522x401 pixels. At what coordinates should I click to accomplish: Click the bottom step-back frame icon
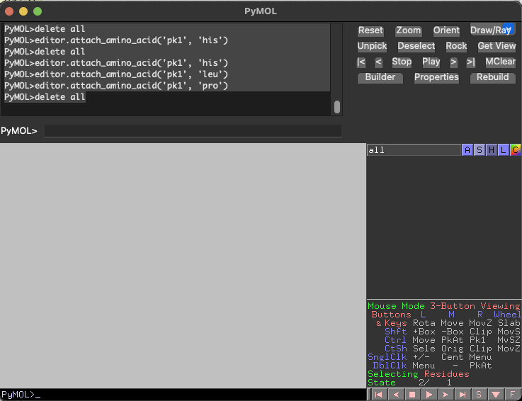(395, 395)
